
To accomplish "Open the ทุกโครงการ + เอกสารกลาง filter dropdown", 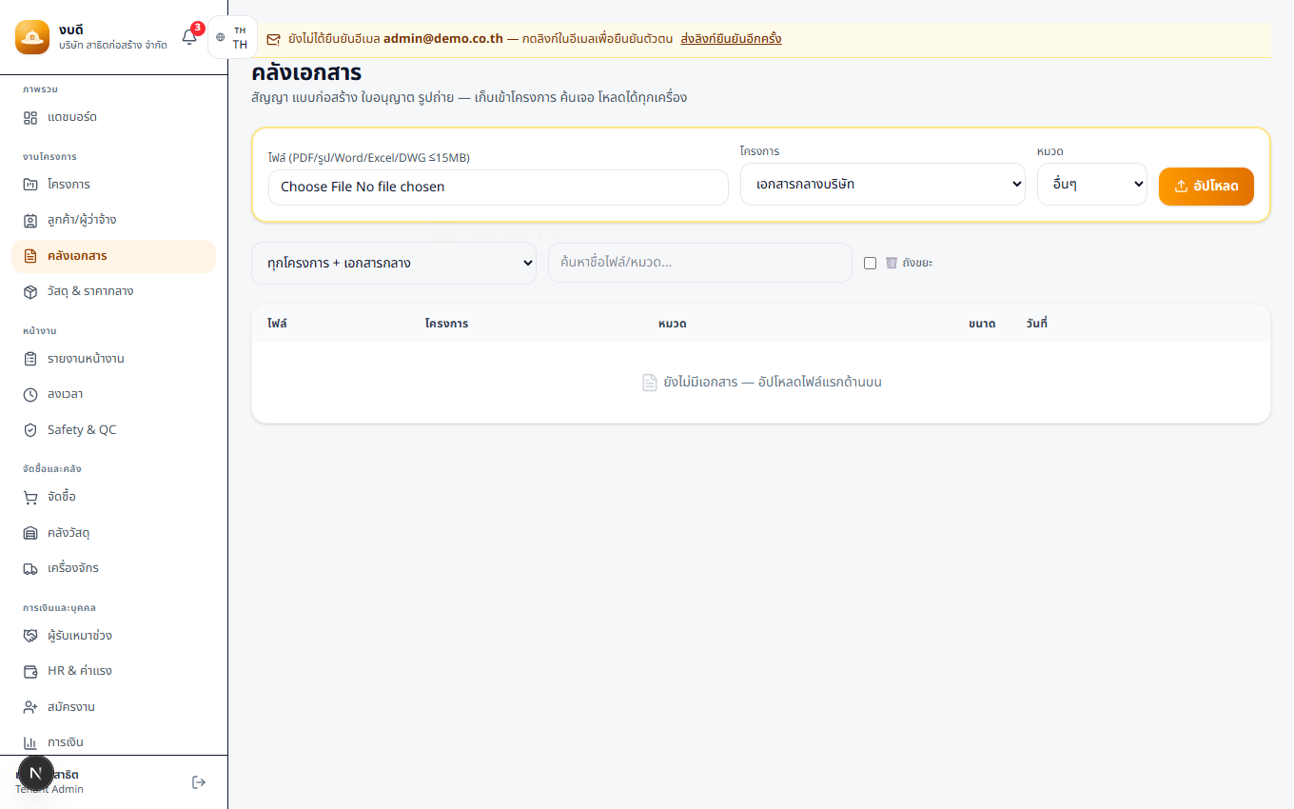I will tap(394, 263).
